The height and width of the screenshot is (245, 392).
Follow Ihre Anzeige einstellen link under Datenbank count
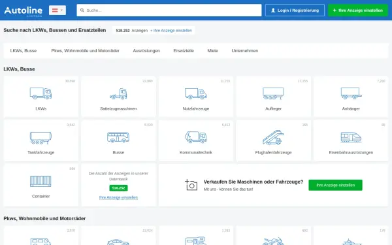tap(118, 197)
